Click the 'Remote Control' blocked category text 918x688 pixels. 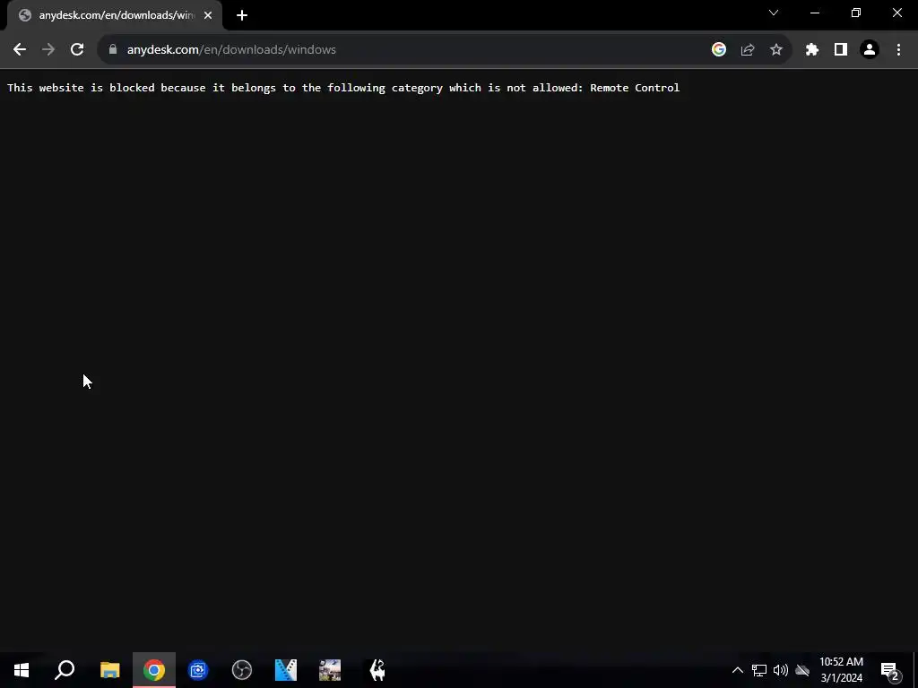coord(635,88)
